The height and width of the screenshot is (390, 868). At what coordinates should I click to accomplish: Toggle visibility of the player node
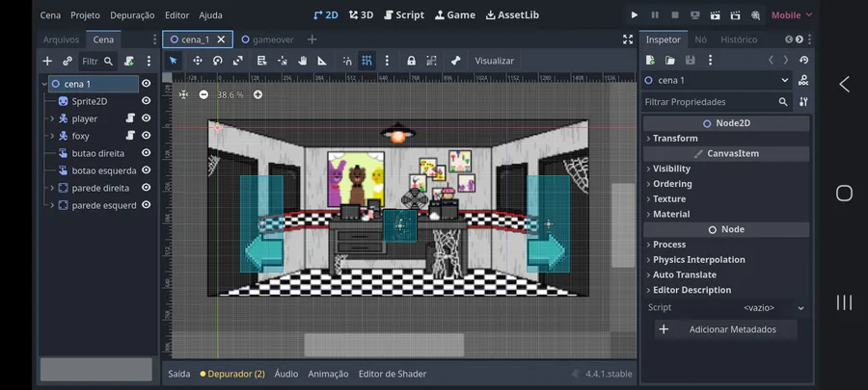point(147,118)
